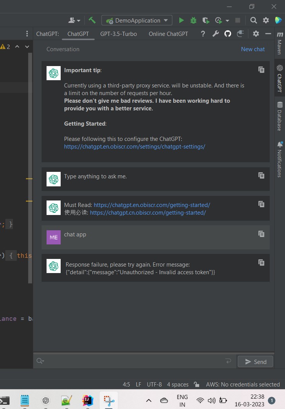Run DemoApplication using the green play icon
The image size is (285, 409).
(x=181, y=20)
